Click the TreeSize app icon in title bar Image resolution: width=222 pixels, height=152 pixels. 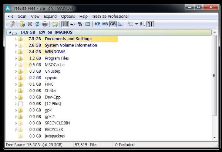click(x=8, y=8)
